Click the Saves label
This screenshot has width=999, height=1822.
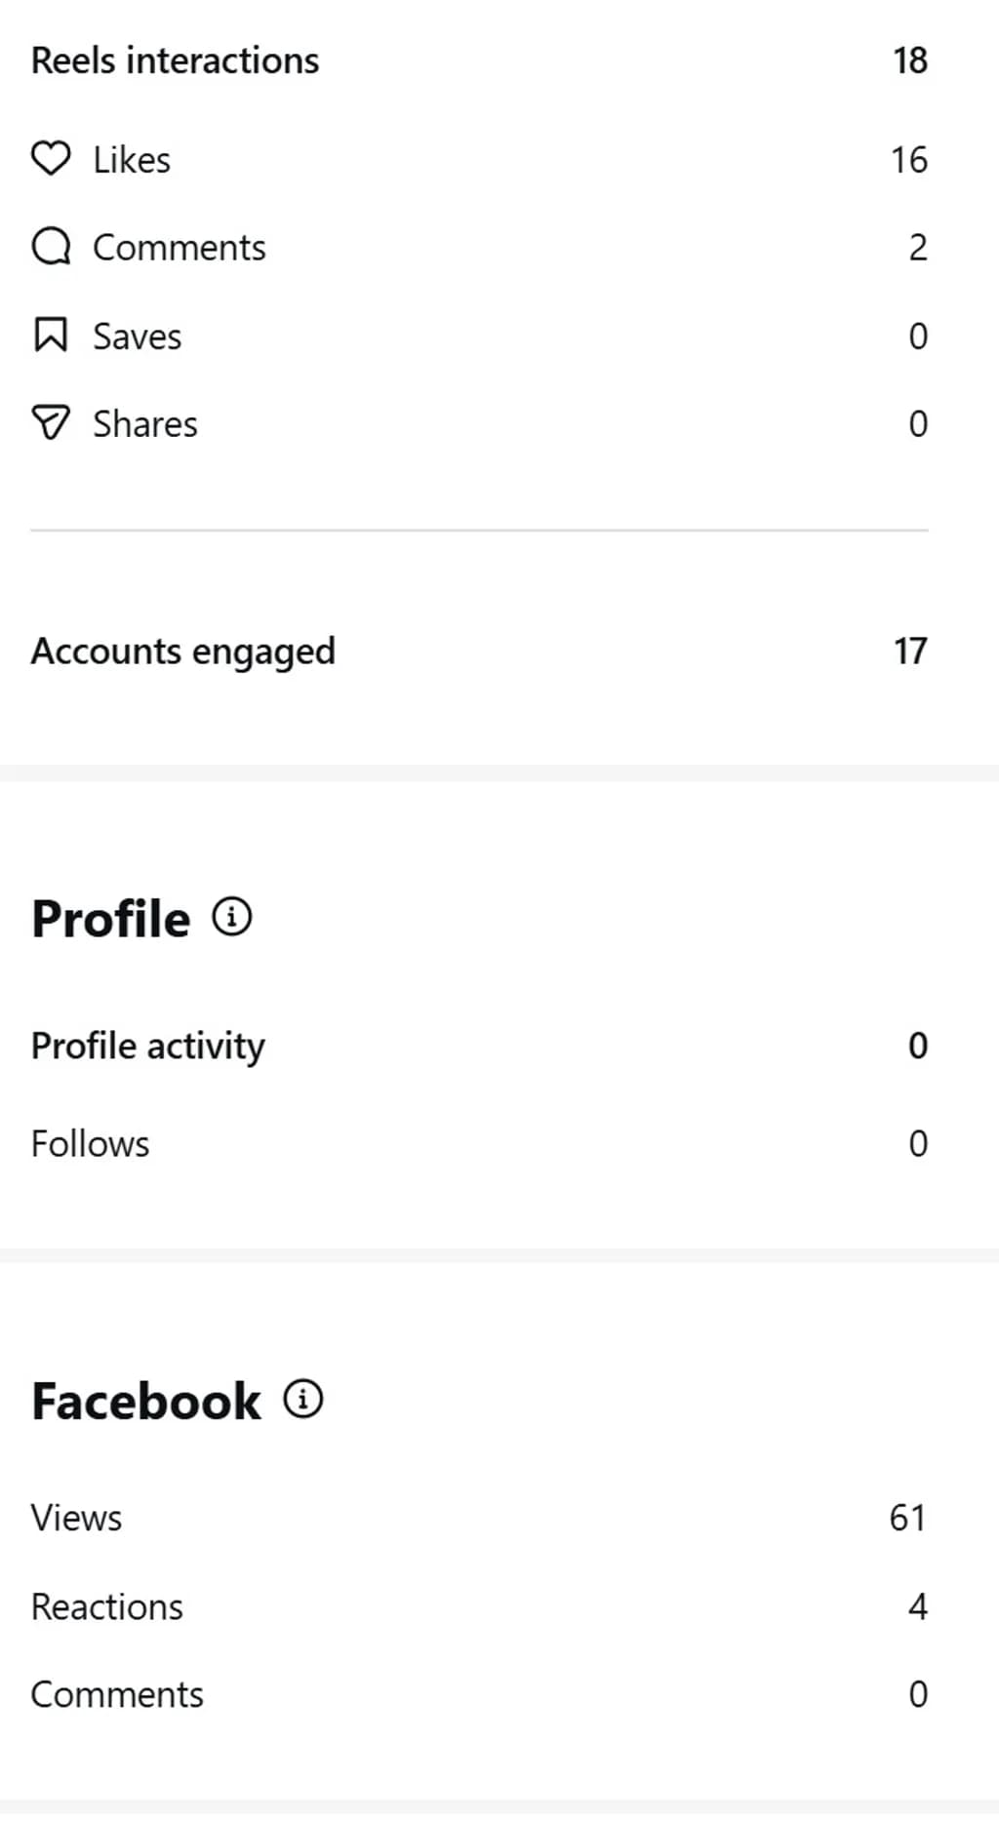pyautogui.click(x=138, y=337)
